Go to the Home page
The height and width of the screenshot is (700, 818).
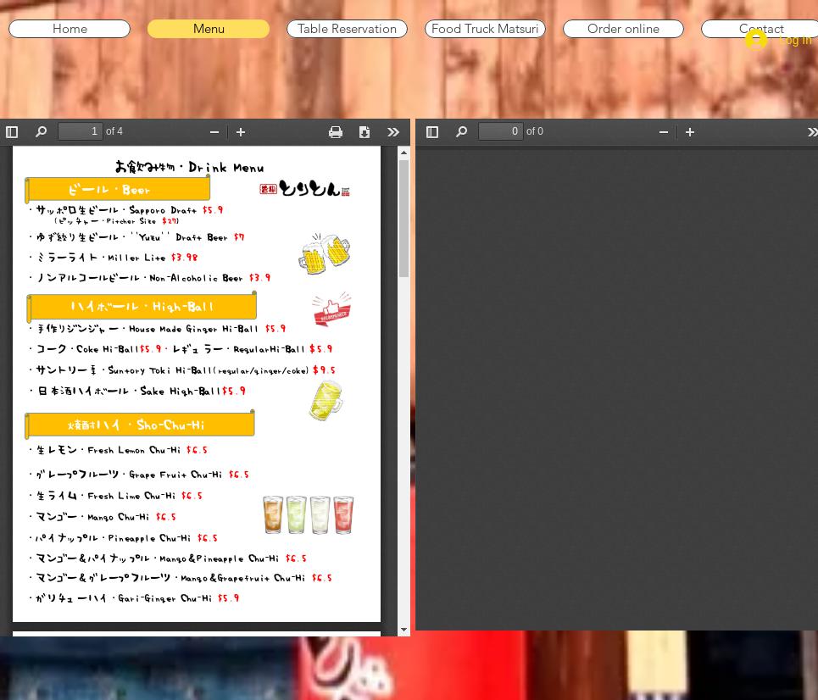[70, 29]
